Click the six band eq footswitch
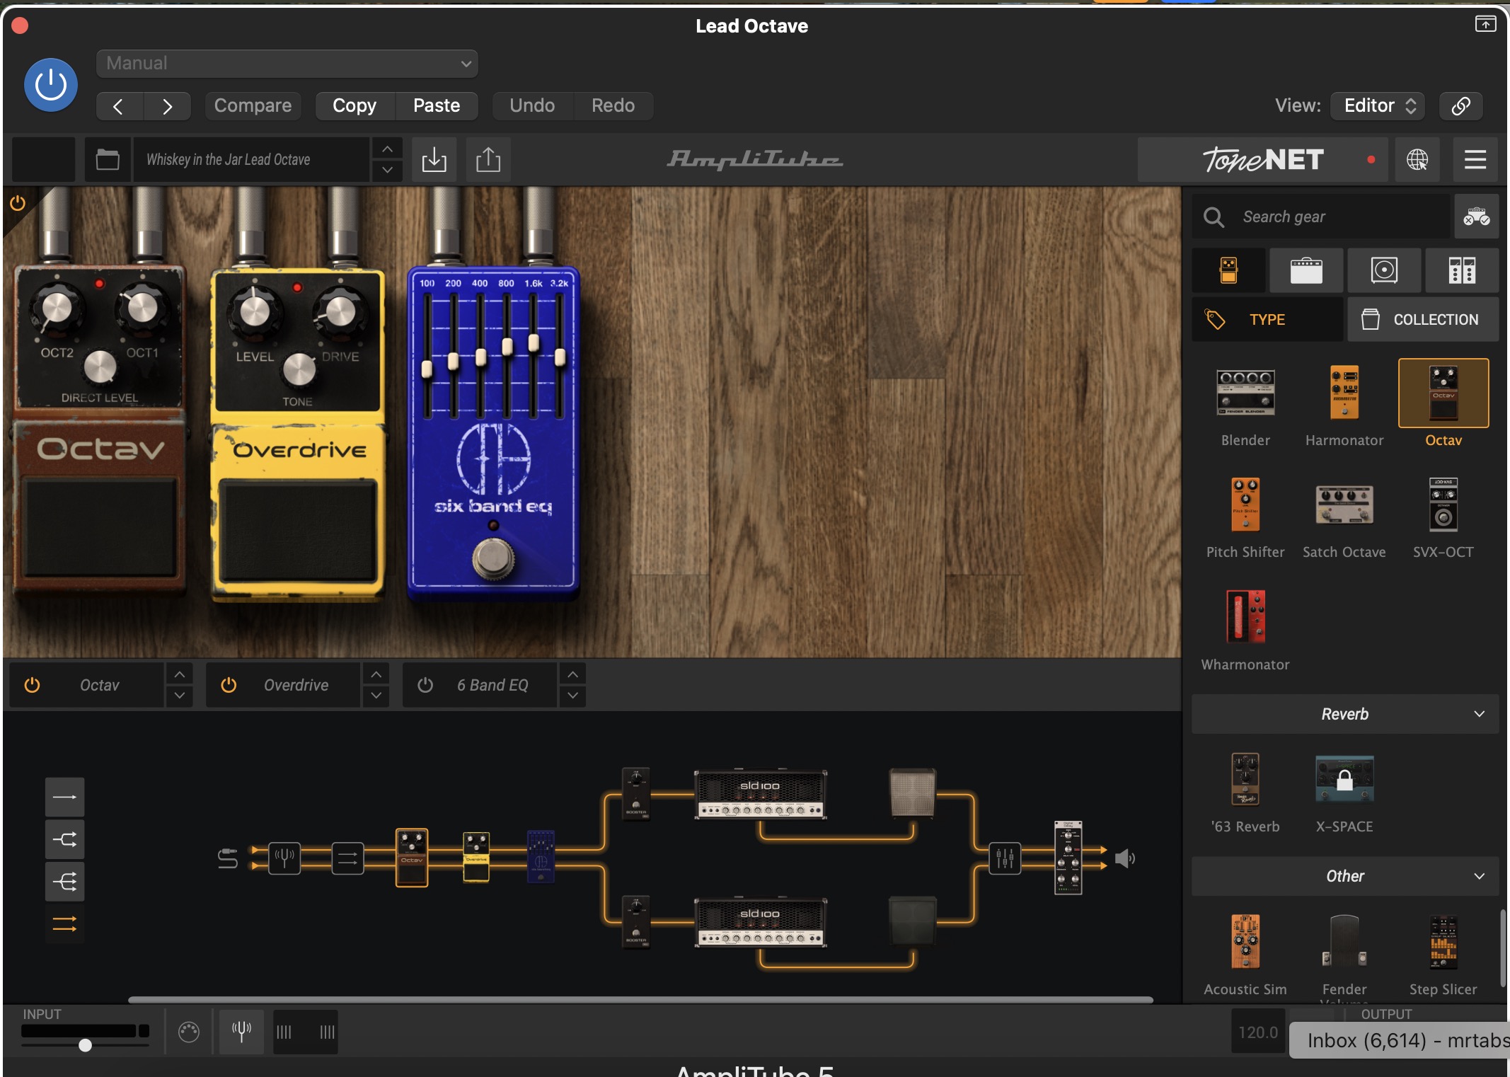 (x=493, y=558)
